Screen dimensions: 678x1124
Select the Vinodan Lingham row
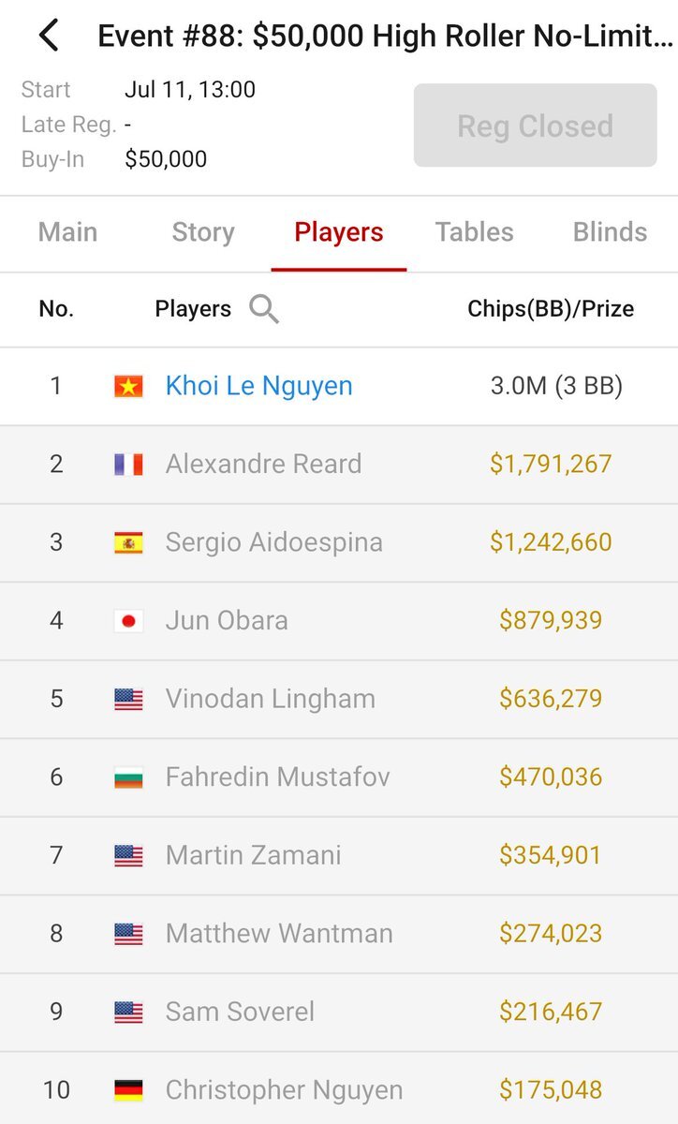339,699
